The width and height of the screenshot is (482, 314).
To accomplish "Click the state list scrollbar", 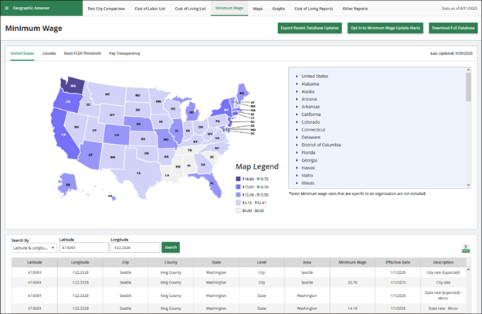I will (466, 87).
